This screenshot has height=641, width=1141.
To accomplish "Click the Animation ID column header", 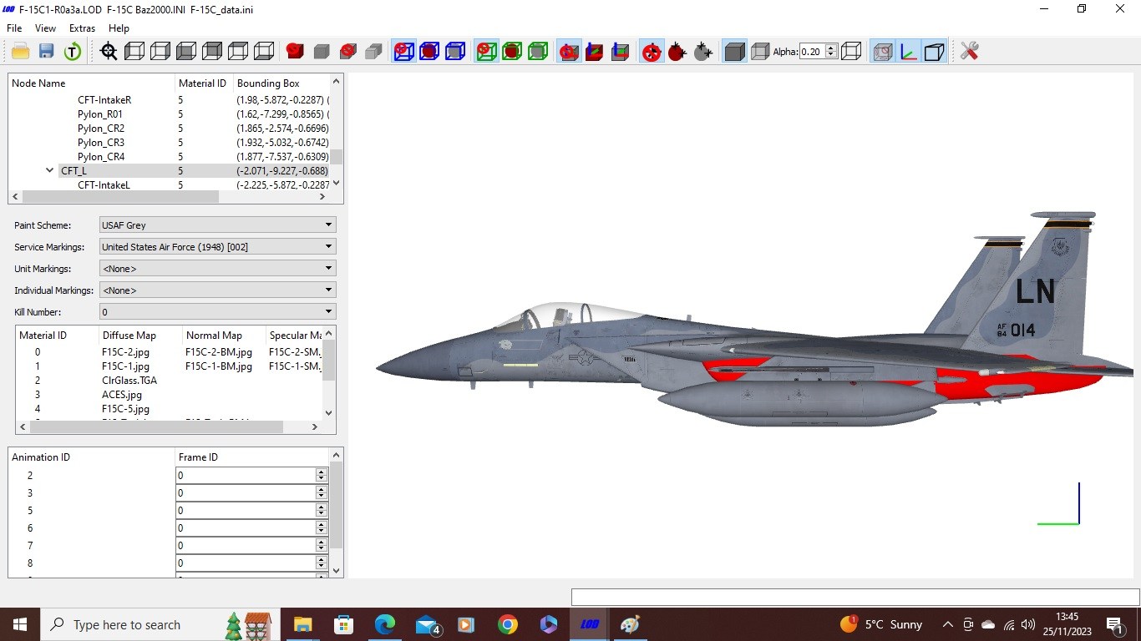I will tap(92, 457).
